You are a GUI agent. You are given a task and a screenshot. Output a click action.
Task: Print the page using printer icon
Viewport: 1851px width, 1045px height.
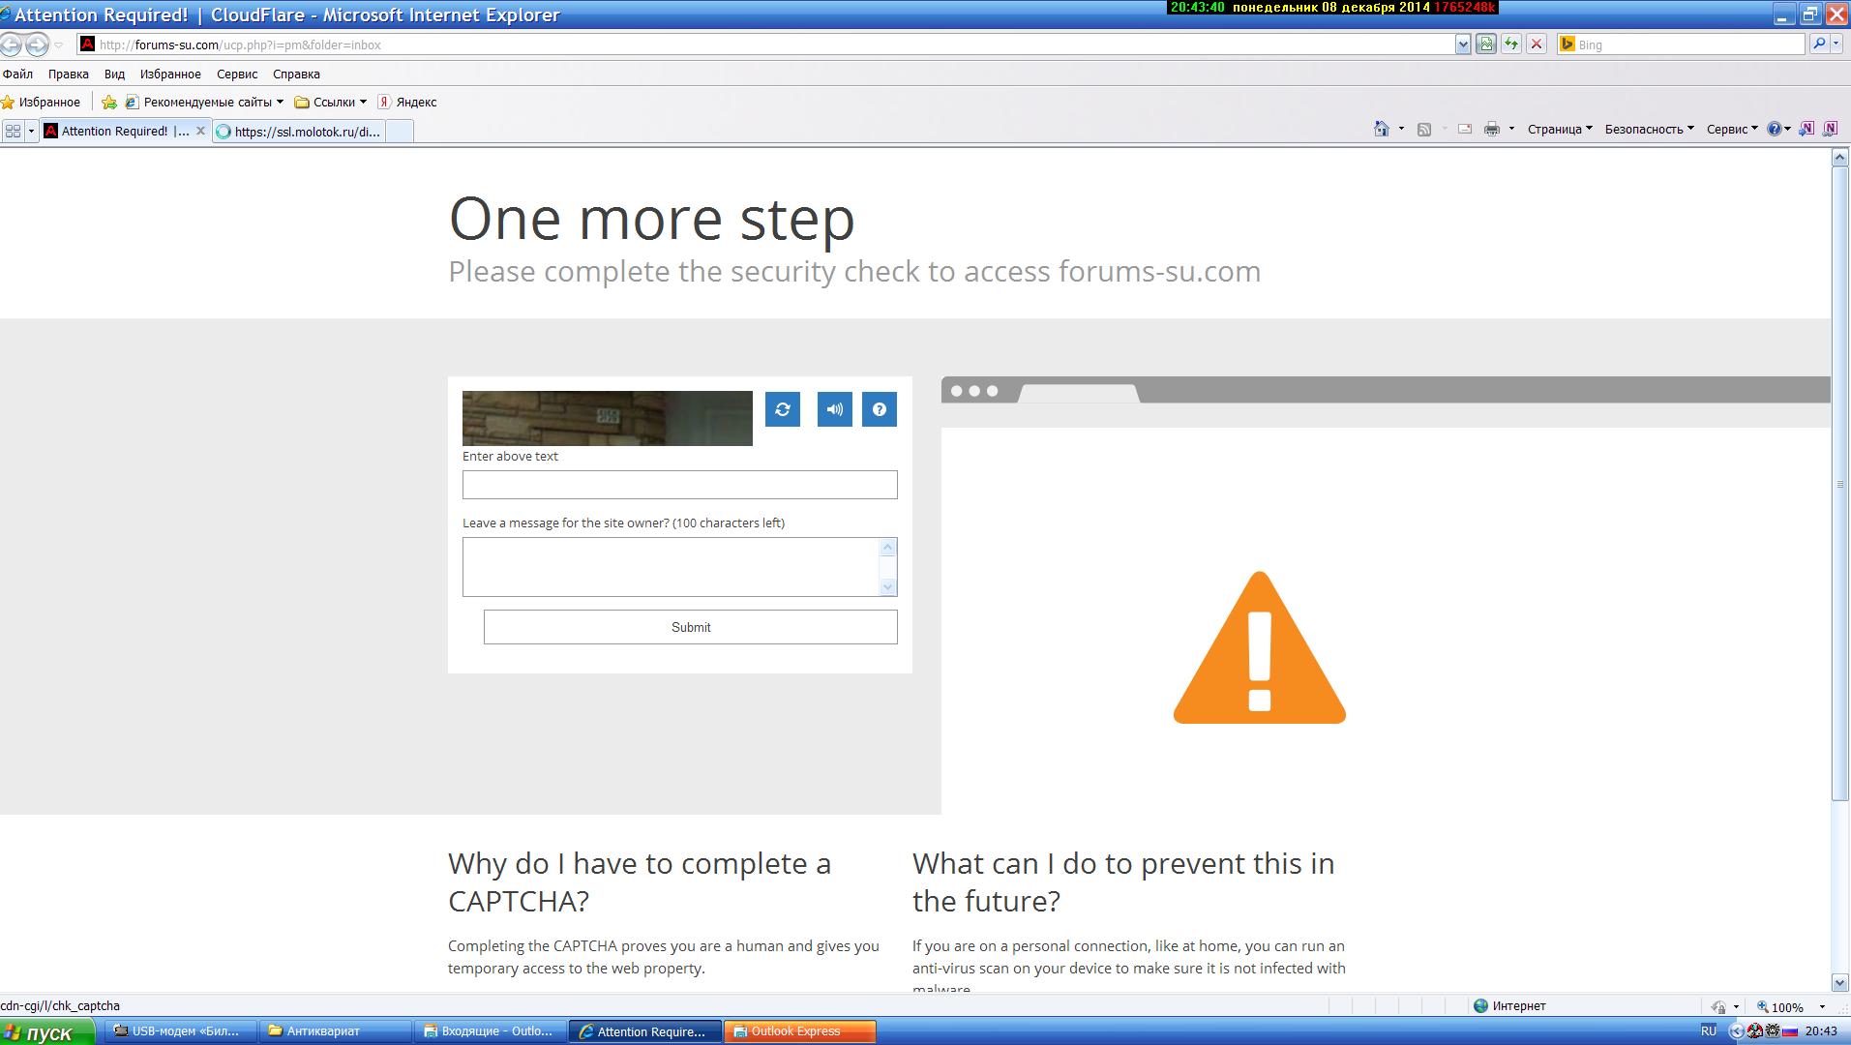click(x=1492, y=129)
